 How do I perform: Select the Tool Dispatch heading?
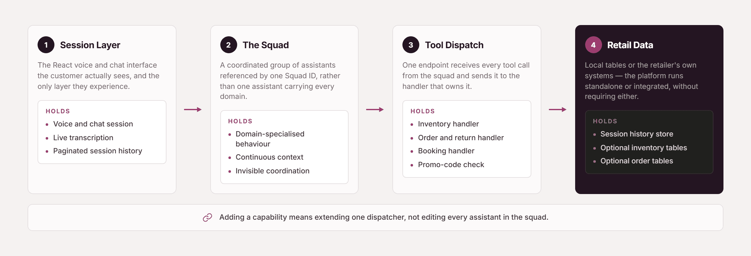454,45
